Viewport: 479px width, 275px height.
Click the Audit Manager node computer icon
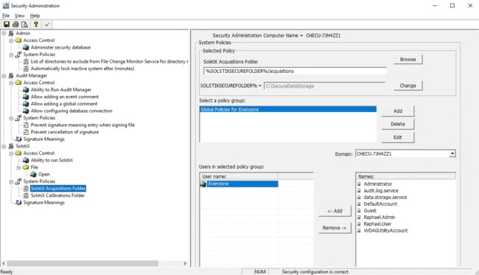(11, 75)
